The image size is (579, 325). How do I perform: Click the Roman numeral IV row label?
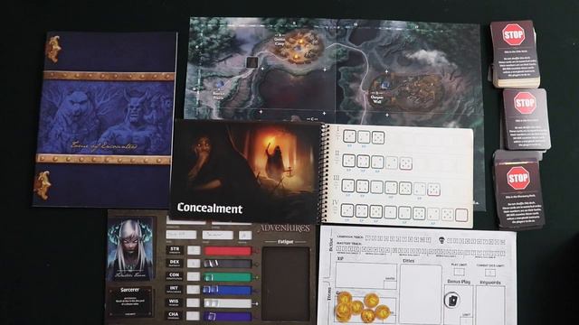336,202
